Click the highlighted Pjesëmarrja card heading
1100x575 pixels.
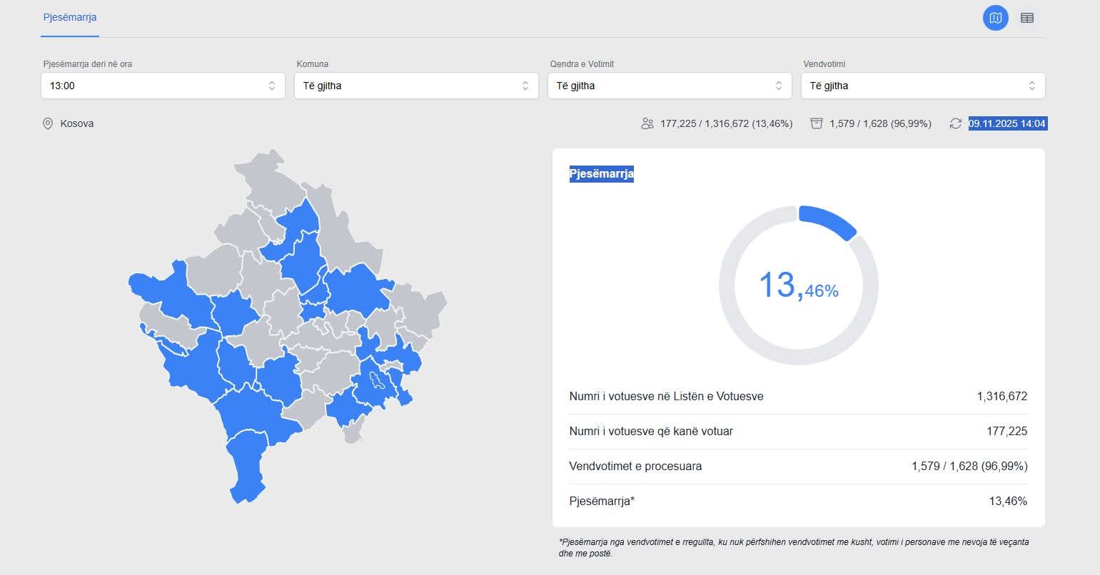(601, 174)
